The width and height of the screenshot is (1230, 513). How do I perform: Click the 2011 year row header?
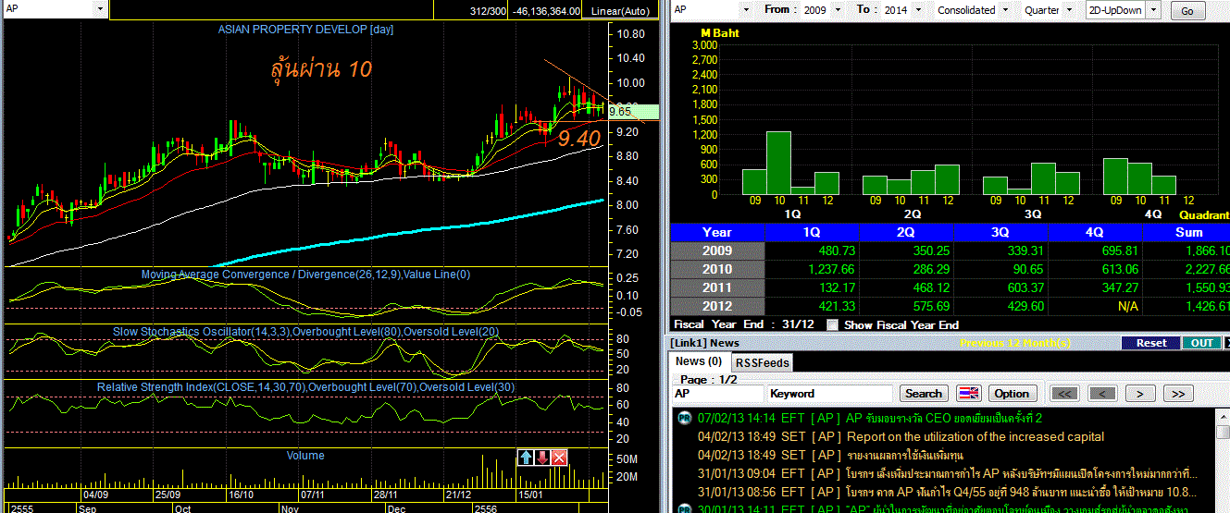[x=717, y=287]
